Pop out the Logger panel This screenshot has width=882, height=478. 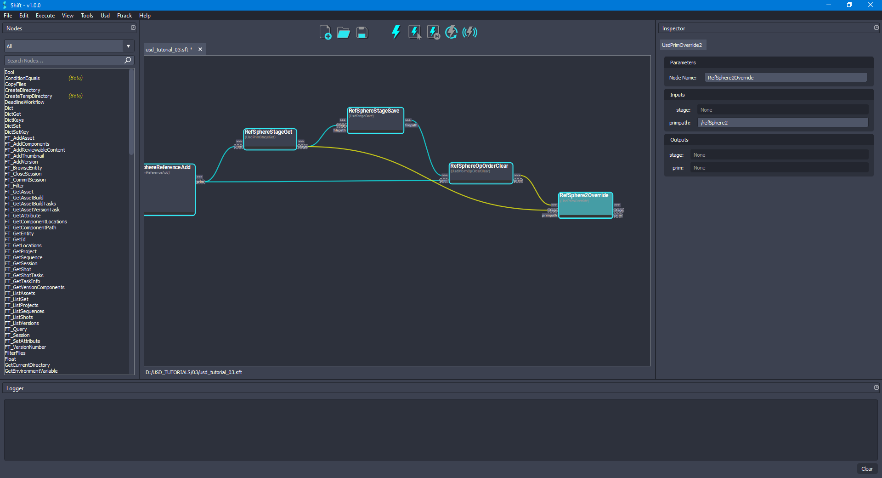click(x=876, y=387)
